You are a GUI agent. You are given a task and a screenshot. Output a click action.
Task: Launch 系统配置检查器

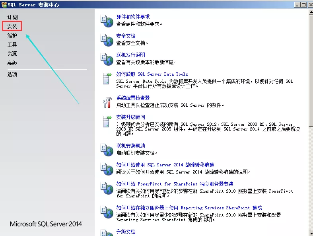point(133,98)
